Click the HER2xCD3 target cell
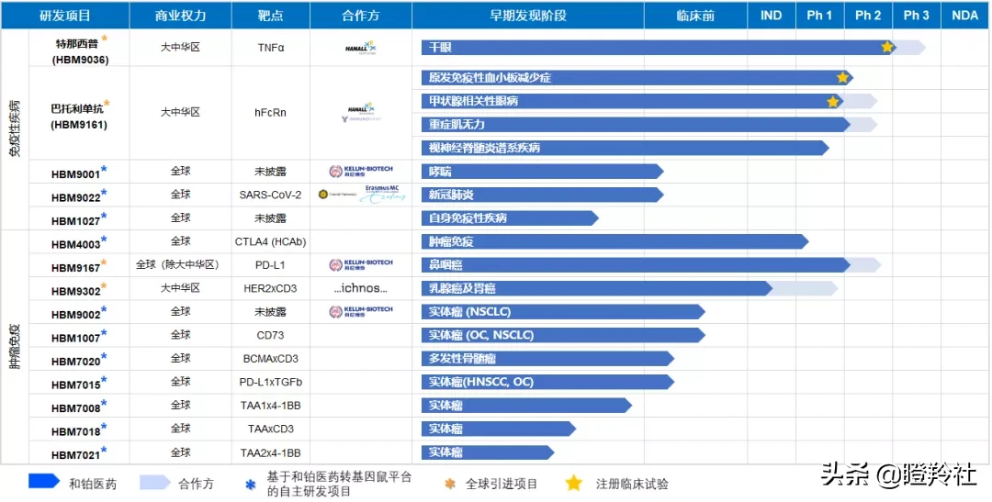Screen dimensions: 992x502 (x=271, y=289)
